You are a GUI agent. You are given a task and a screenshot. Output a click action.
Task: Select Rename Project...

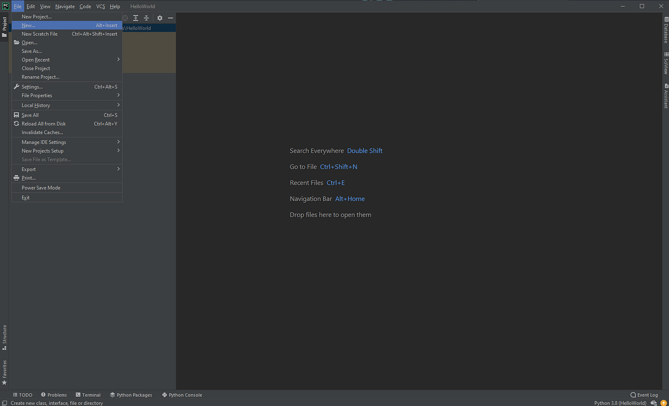coord(67,77)
